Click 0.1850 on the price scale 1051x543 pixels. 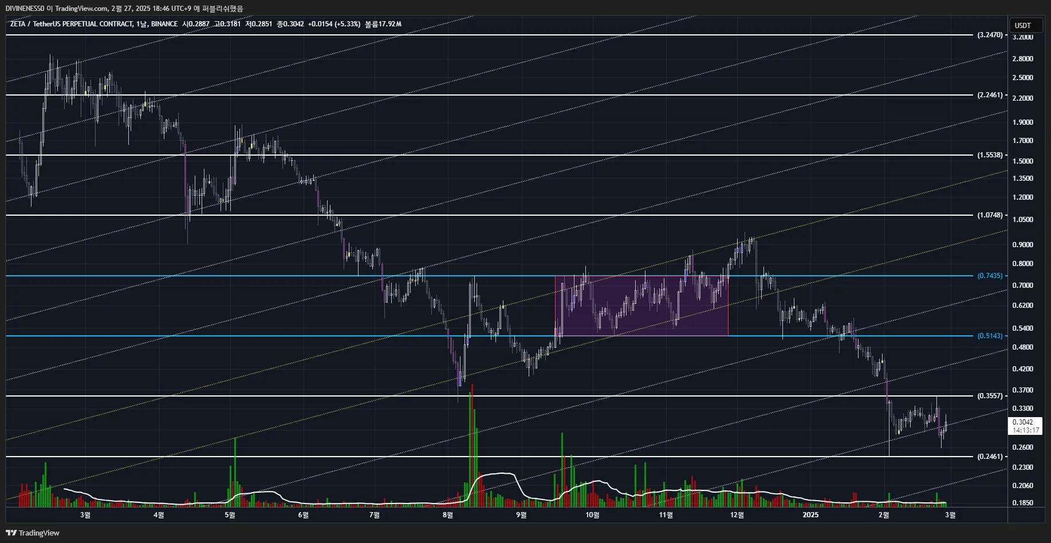1023,503
